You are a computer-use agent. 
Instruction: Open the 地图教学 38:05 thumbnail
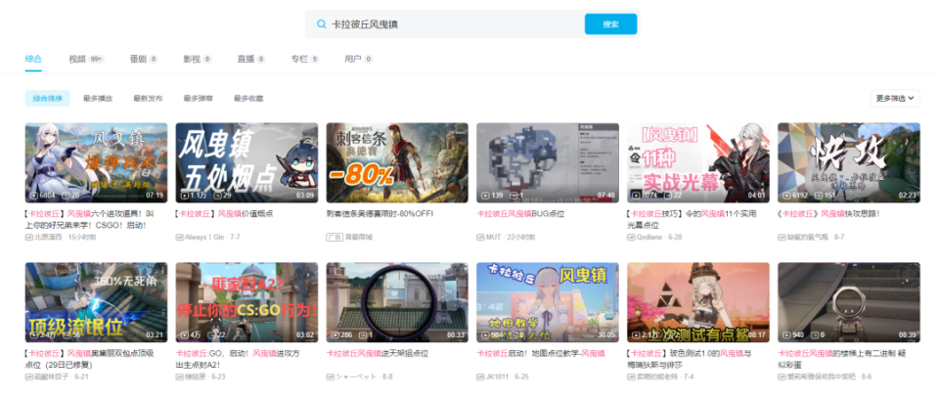[x=548, y=302]
